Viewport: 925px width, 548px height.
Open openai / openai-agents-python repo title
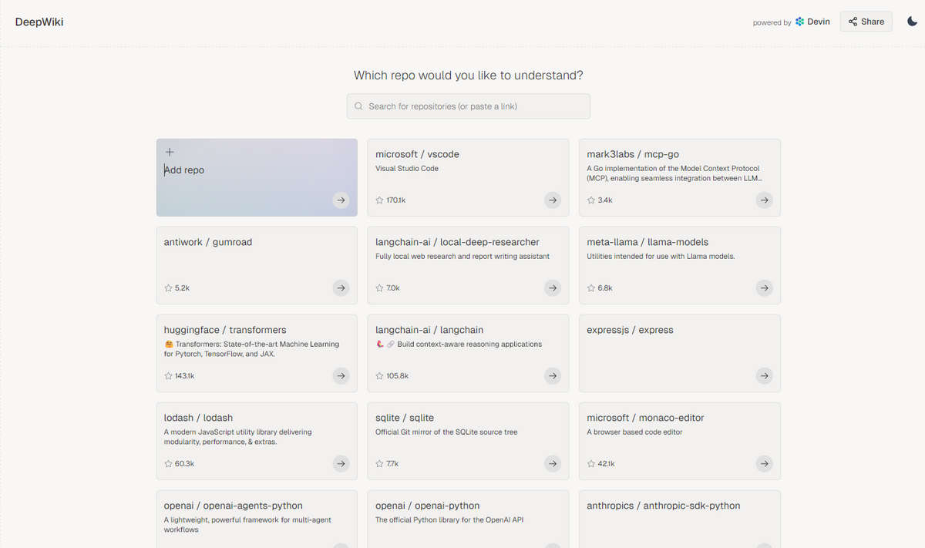[234, 506]
